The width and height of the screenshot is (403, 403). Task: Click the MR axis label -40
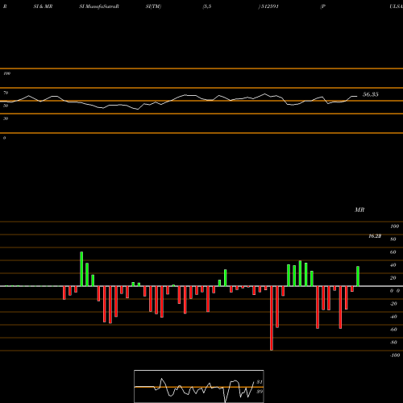click(393, 317)
